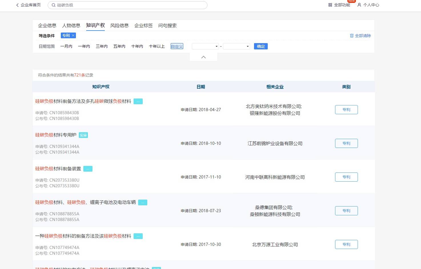Click company 北方奥钛纳米技术有限公司

coord(274,106)
